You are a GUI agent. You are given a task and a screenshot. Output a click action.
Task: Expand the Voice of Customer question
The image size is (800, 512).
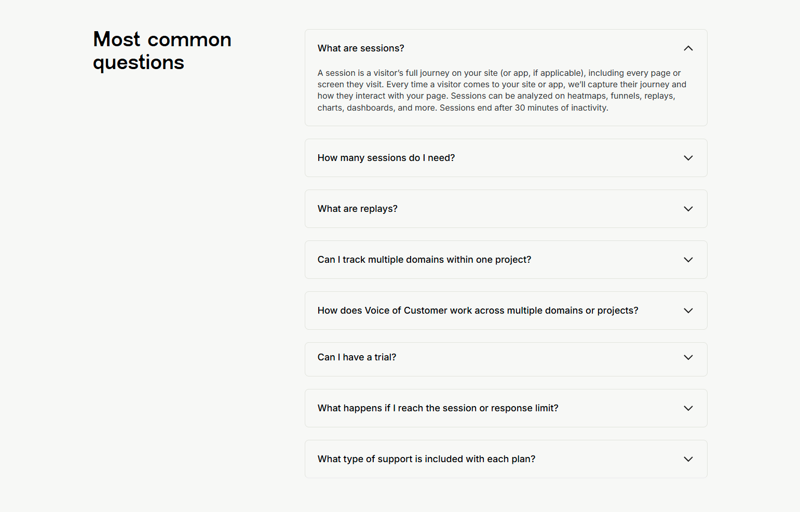[506, 311]
